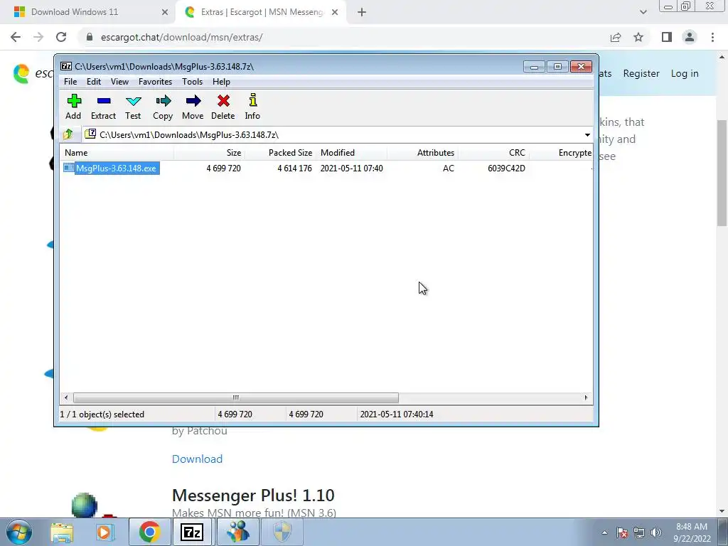Click the Chrome address bar URL
The image size is (728, 546).
(181, 37)
